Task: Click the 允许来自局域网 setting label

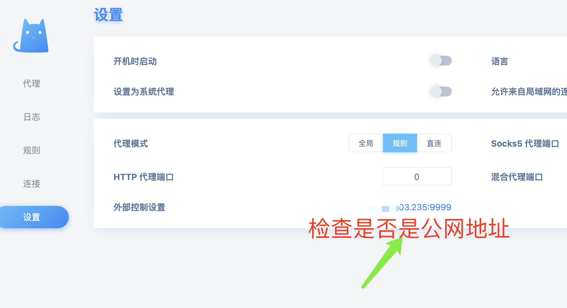Action: [529, 92]
